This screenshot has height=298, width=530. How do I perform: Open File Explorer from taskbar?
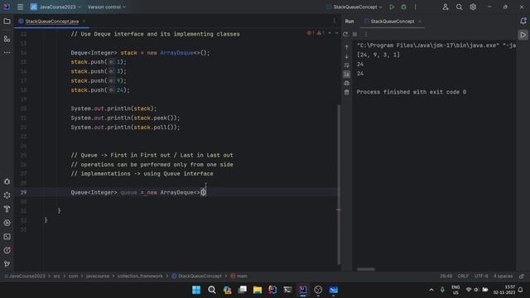[x=258, y=290]
